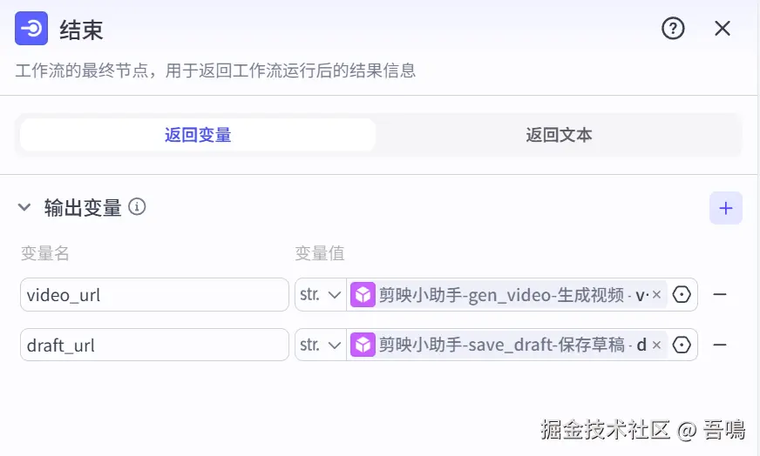Viewport: 760px width, 456px height.
Task: Open the str type dropdown for video_url
Action: point(321,294)
